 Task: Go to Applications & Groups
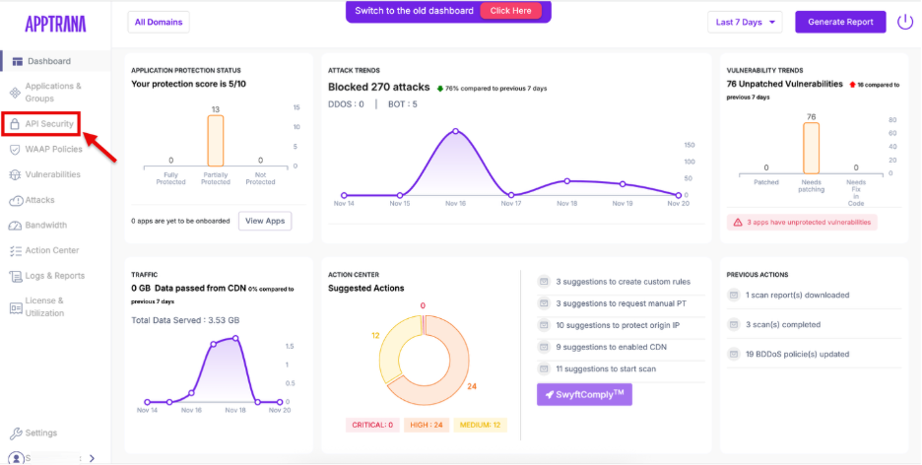coord(53,93)
